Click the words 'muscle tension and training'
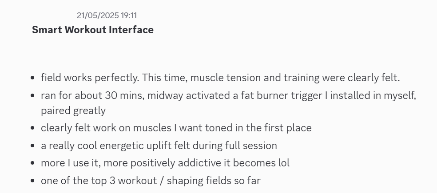The image size is (437, 193). (255, 78)
